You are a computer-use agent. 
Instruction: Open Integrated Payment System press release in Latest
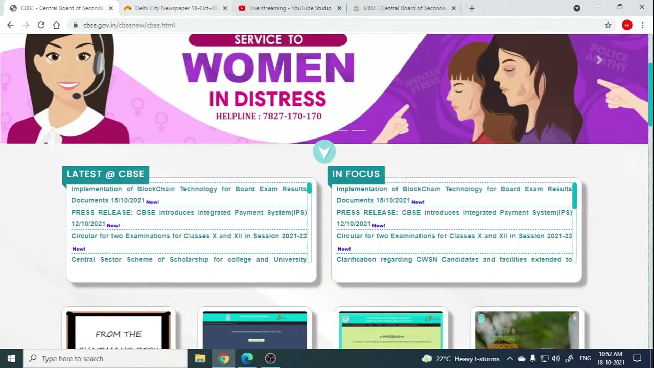pyautogui.click(x=189, y=218)
